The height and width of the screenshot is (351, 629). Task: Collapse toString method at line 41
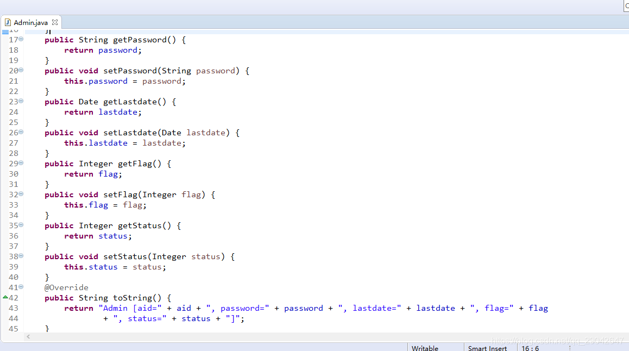21,286
